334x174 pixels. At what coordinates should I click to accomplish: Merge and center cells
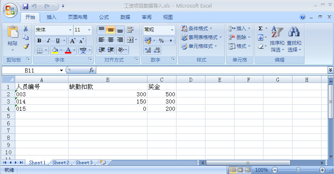pyautogui.click(x=130, y=39)
